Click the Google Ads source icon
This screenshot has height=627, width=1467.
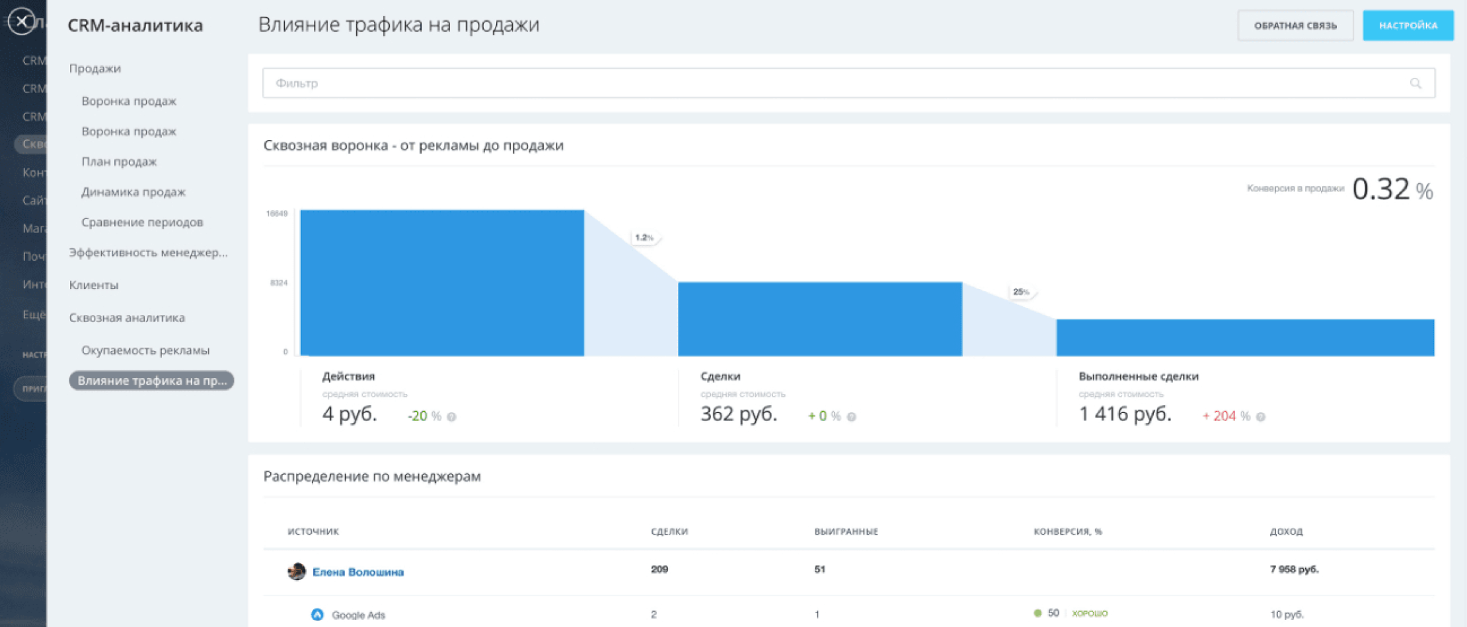click(x=317, y=614)
